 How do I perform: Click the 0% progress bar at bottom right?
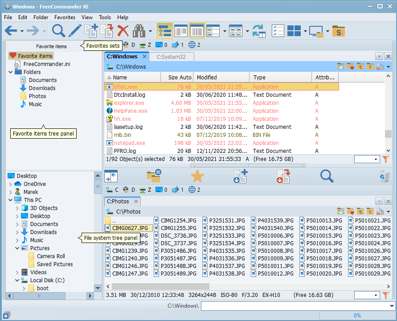[357, 316]
